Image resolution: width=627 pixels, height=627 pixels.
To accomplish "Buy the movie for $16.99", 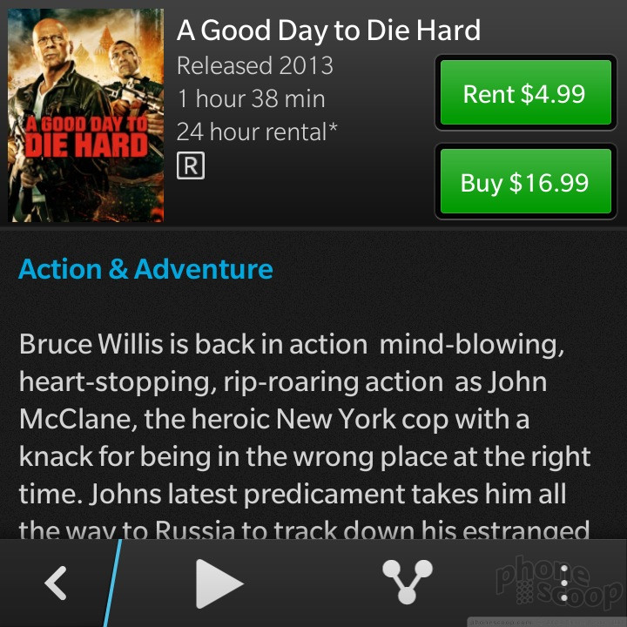I will coord(526,181).
